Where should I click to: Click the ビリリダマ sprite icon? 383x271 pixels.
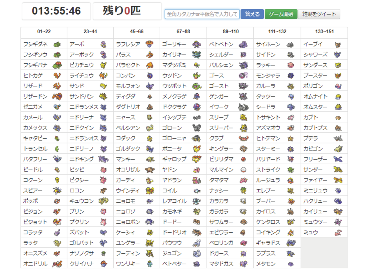coord(243,159)
